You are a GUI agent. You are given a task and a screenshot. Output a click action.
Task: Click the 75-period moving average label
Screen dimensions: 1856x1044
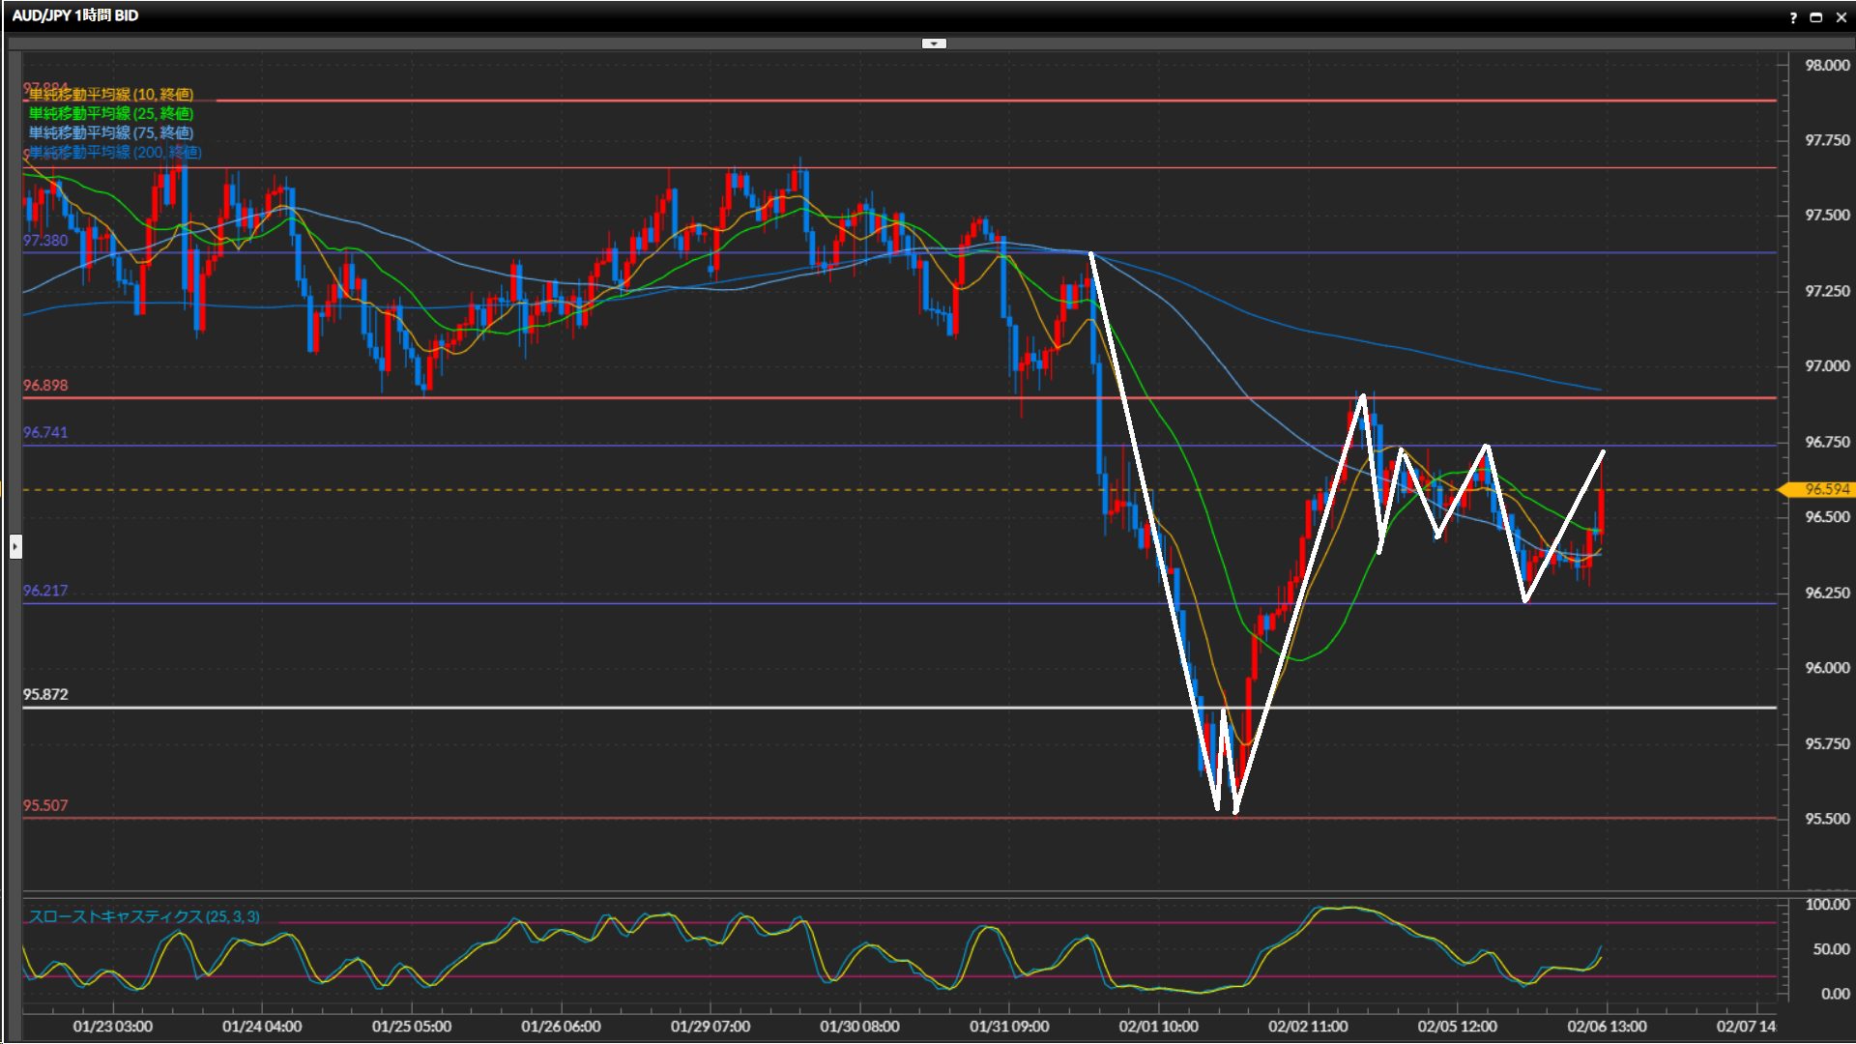[x=111, y=133]
